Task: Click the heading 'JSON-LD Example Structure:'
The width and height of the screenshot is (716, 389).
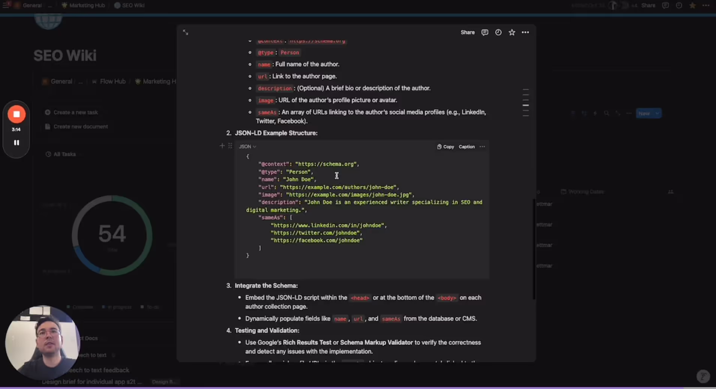Action: 276,133
